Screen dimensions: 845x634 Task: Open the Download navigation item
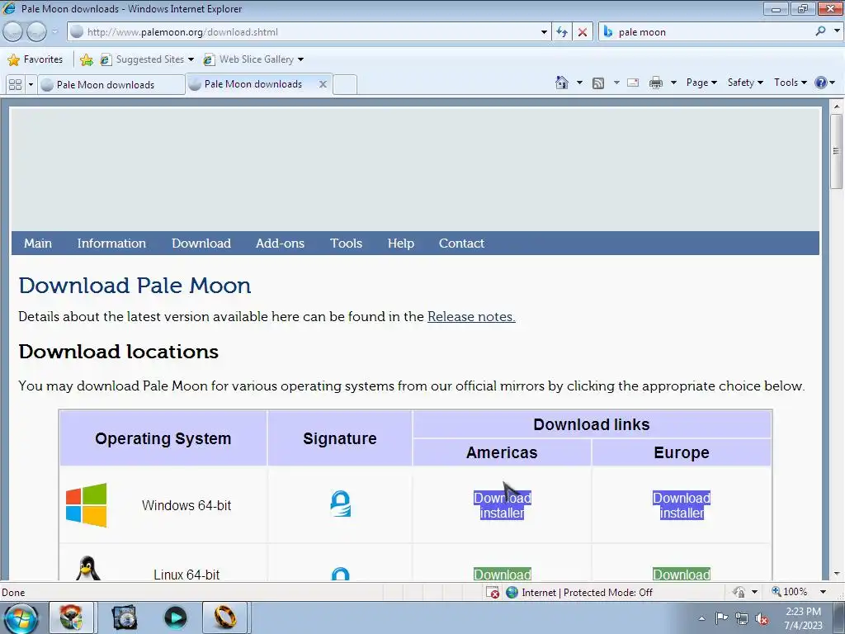click(201, 244)
